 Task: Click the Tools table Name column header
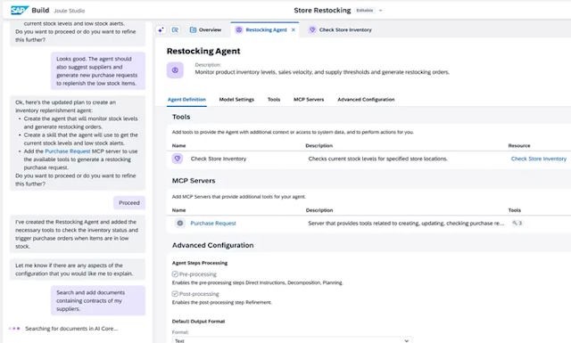point(178,145)
